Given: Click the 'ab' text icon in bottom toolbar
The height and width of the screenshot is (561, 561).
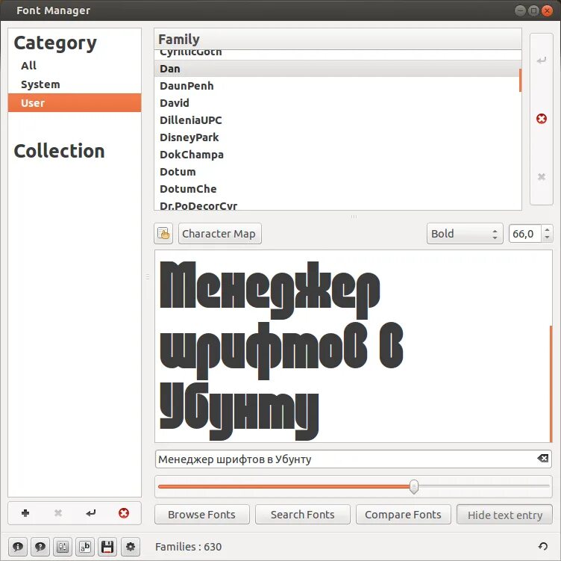Looking at the screenshot, I should 85,547.
